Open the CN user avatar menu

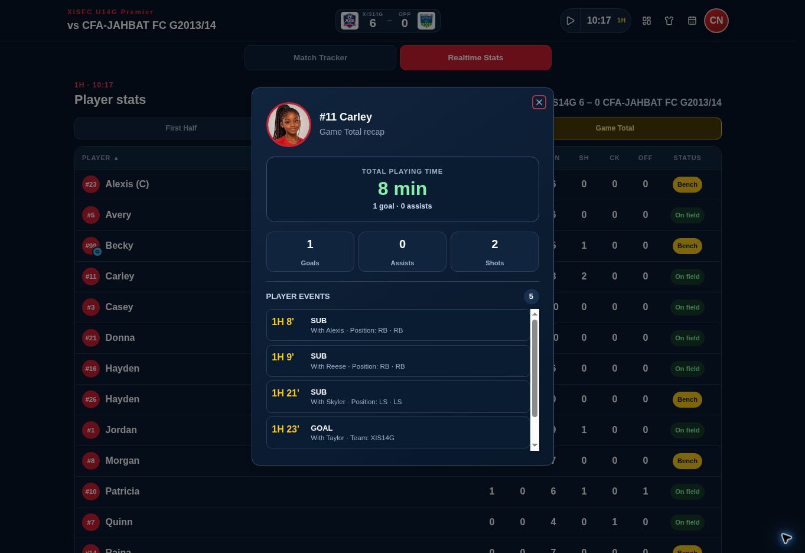[716, 21]
